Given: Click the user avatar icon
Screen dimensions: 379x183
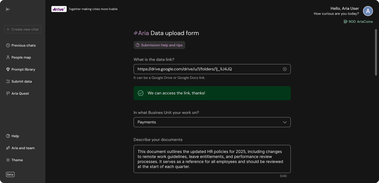Looking at the screenshot, I should pos(368,11).
